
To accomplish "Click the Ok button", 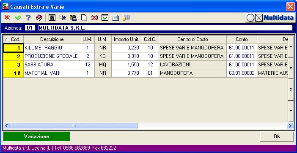I will pyautogui.click(x=277, y=137).
